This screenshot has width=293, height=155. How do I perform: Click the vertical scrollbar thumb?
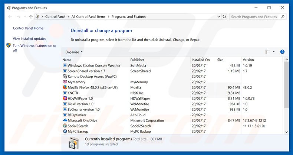coord(287,85)
